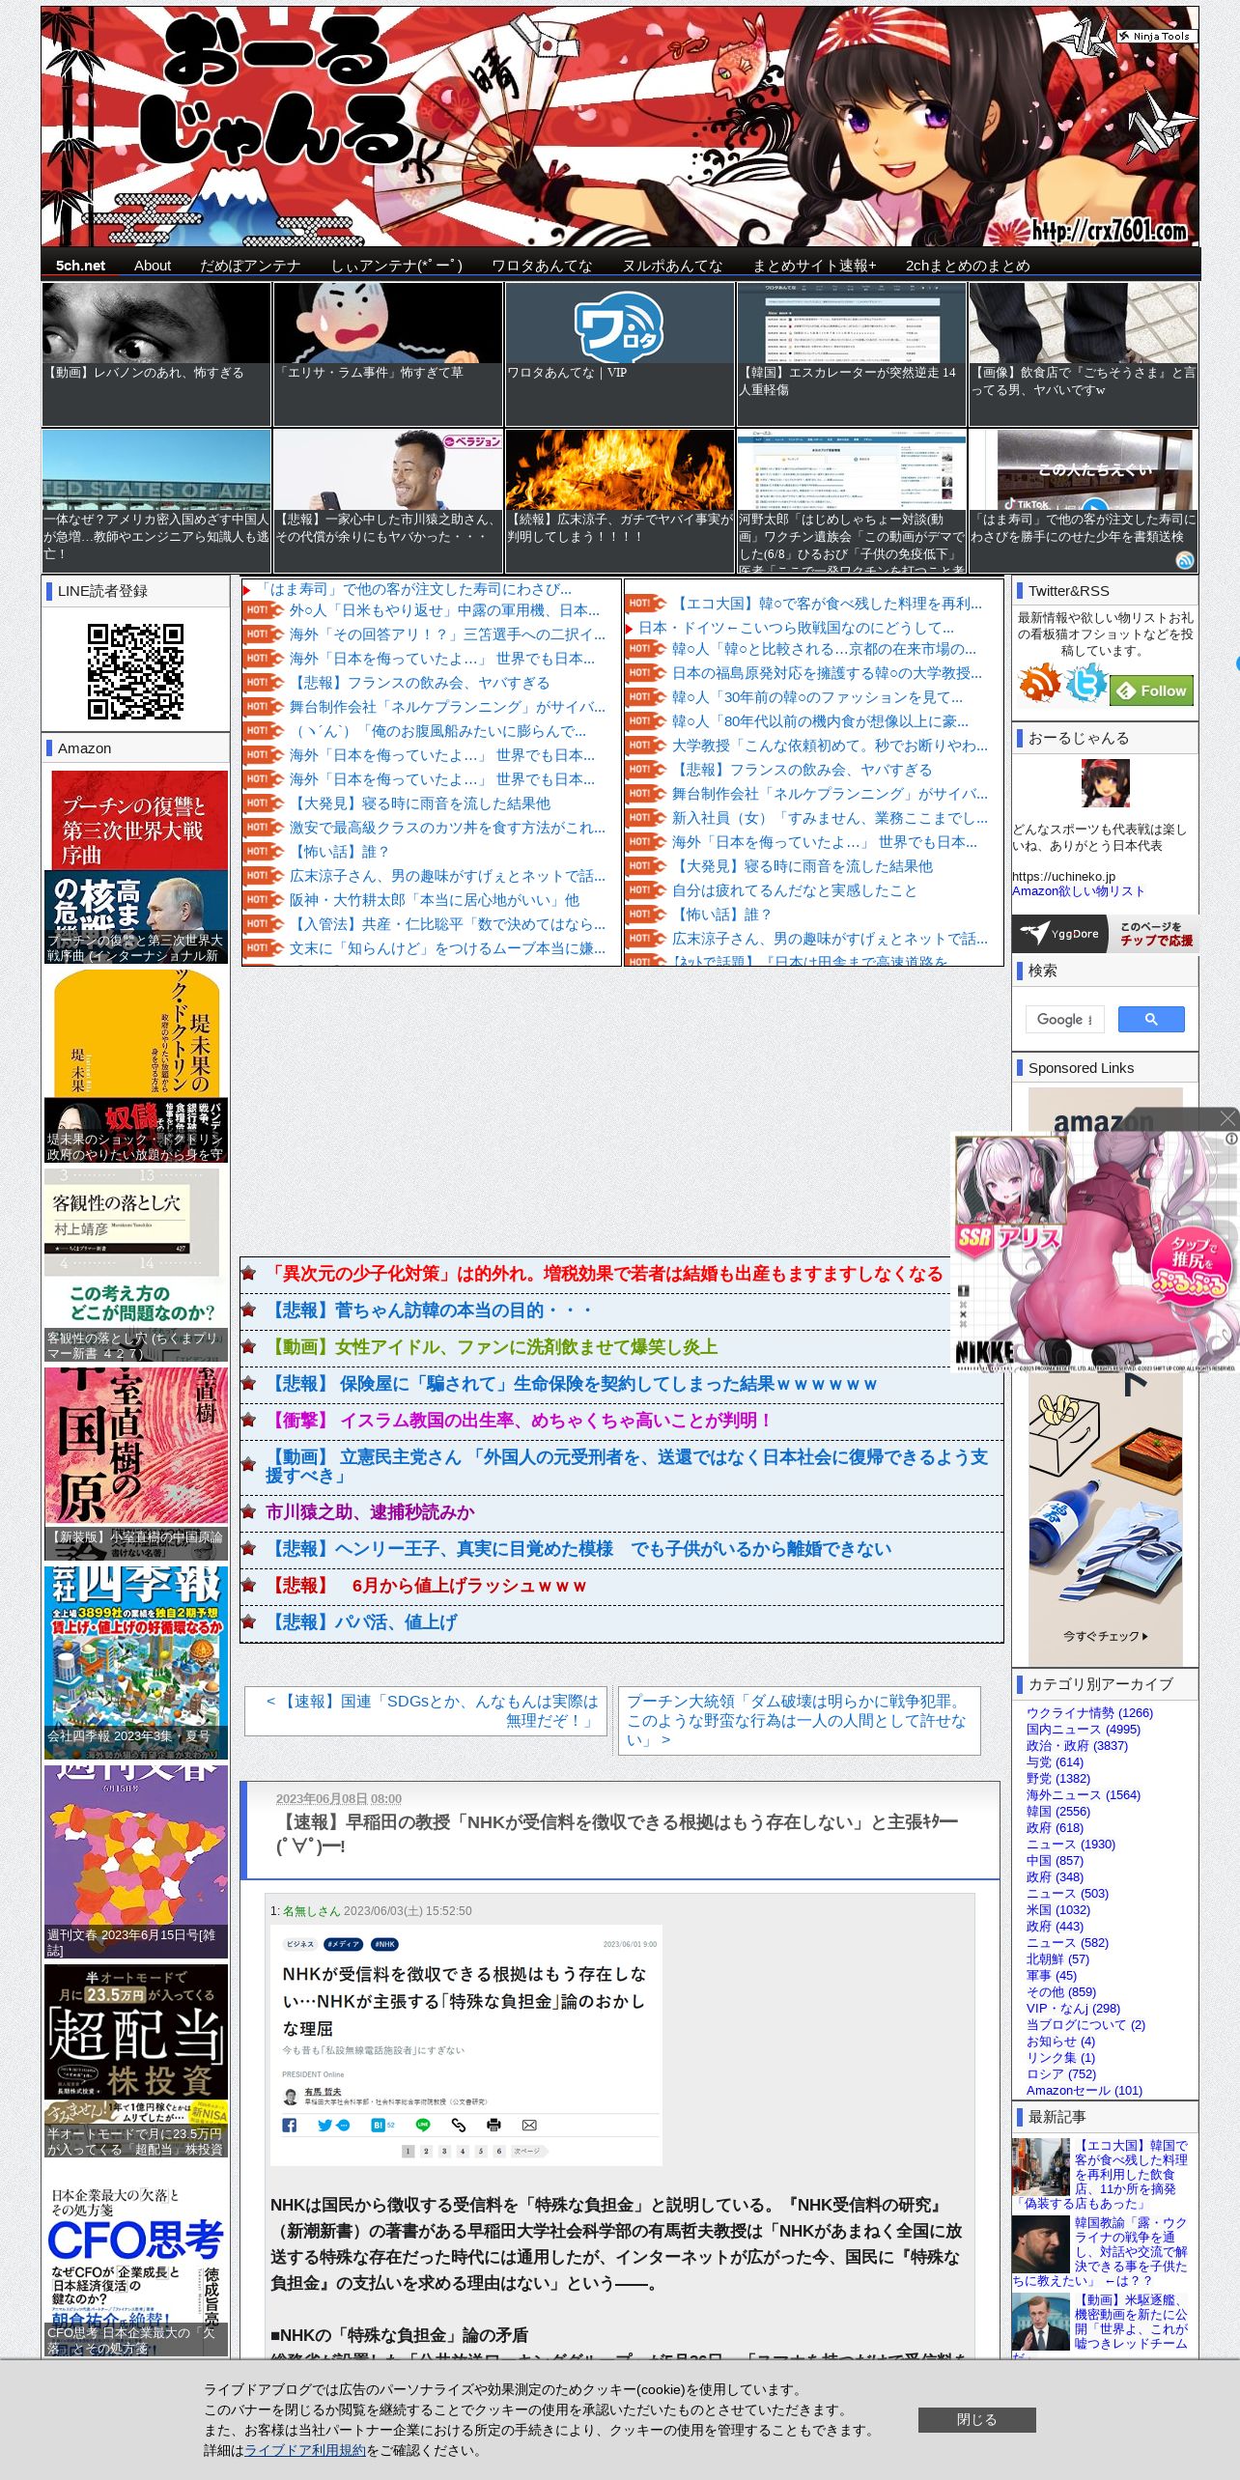Open the YggDore tip support banner
1240x2480 pixels.
1105,934
